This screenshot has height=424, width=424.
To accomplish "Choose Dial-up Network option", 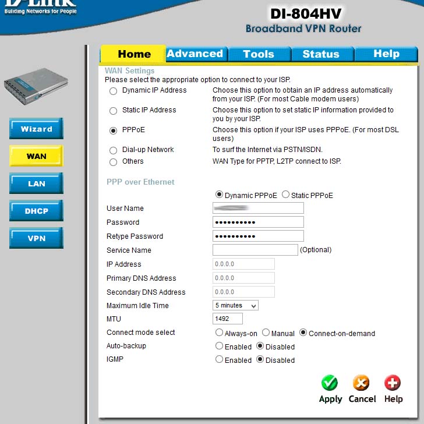I will tap(114, 150).
